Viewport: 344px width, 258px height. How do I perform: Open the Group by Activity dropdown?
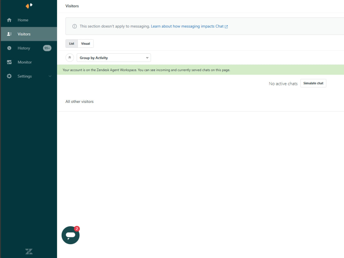click(x=114, y=58)
